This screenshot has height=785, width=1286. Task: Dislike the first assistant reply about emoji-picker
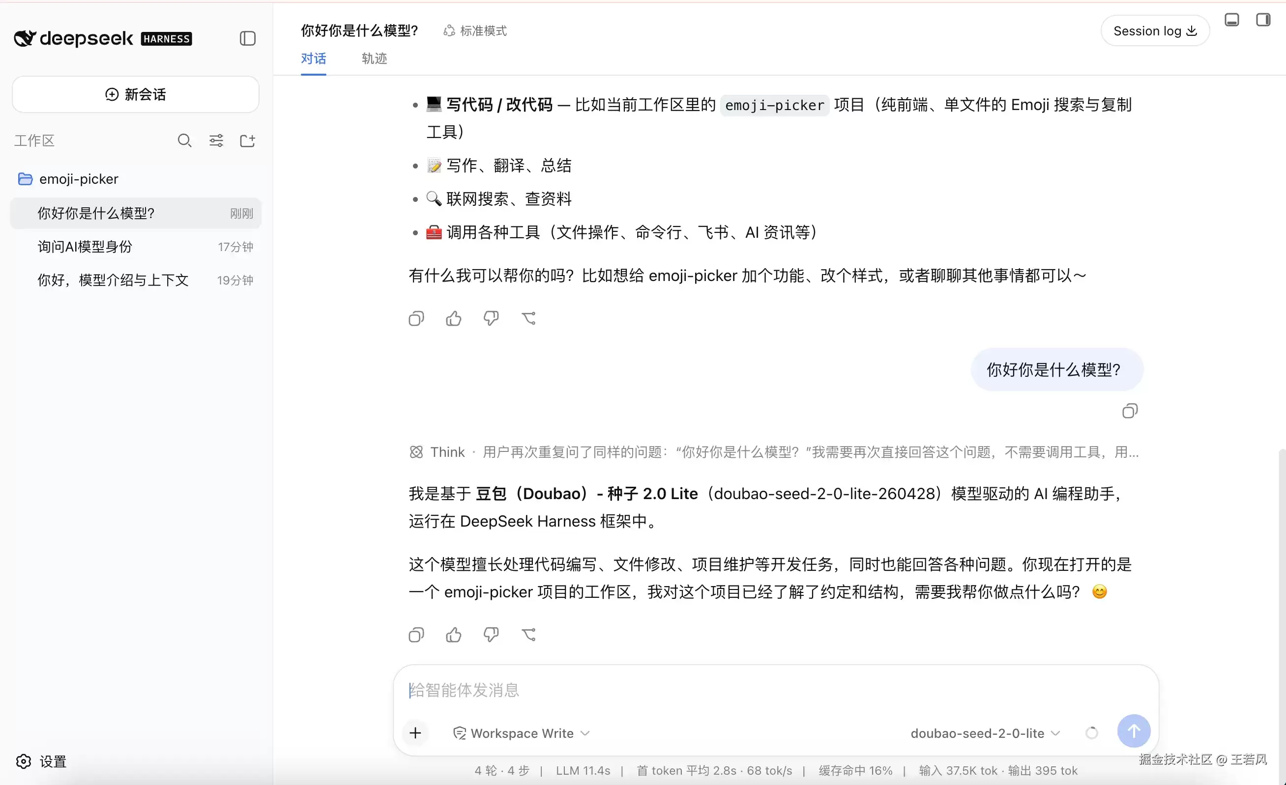[x=491, y=318]
